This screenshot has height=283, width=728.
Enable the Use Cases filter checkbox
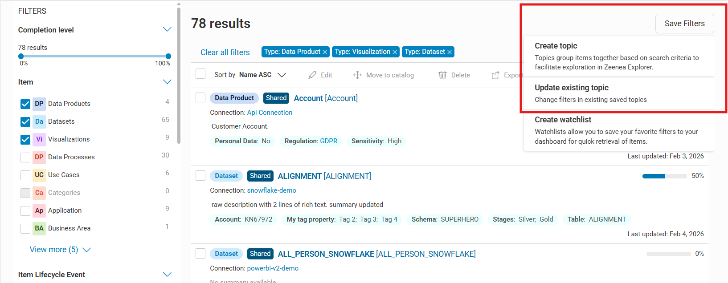coord(25,175)
